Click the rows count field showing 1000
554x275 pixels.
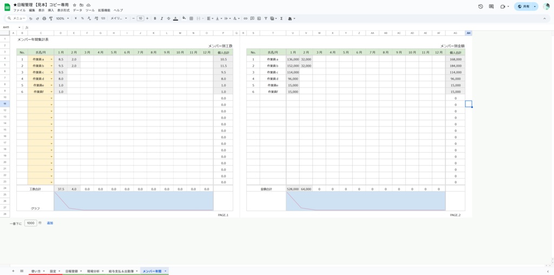click(x=31, y=223)
